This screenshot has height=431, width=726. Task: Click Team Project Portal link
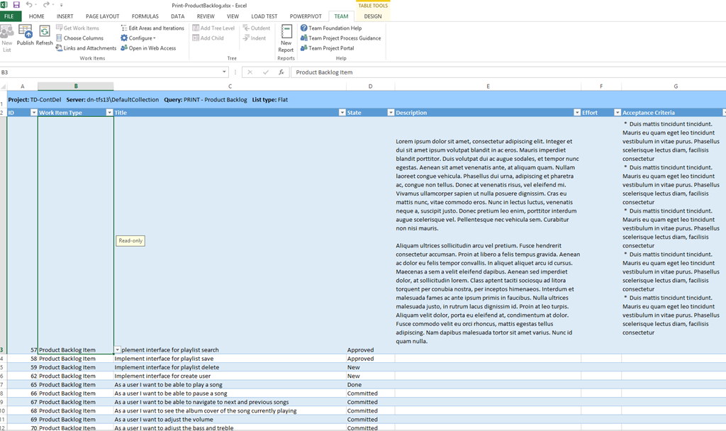[x=330, y=48]
